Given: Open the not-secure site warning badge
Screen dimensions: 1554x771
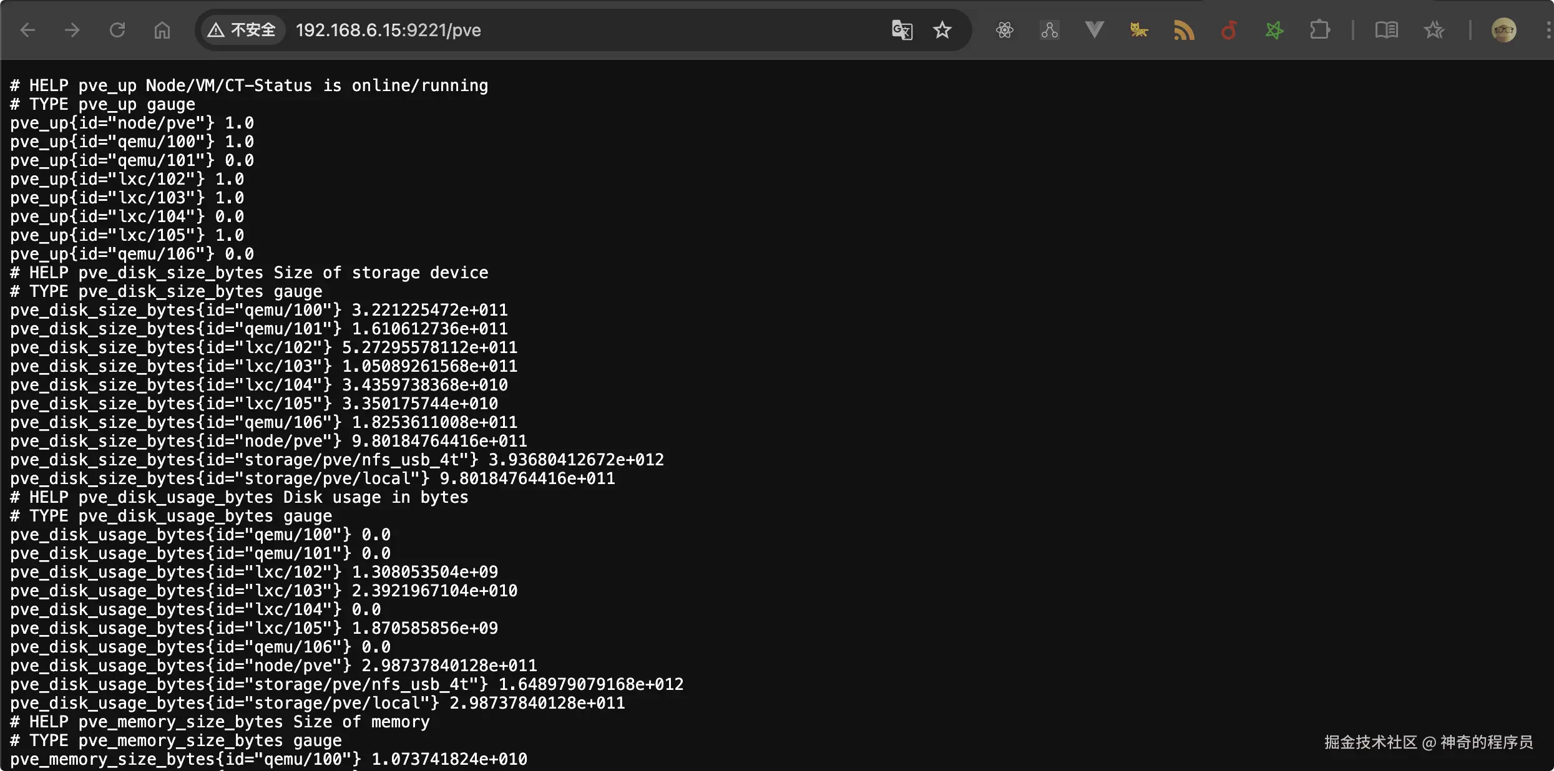Looking at the screenshot, I should tap(242, 30).
